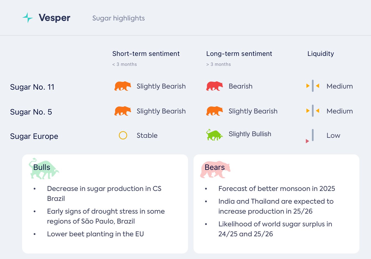Screen dimensions: 371x259
Task: Click the Long-term sentiment column header
Action: coord(239,54)
